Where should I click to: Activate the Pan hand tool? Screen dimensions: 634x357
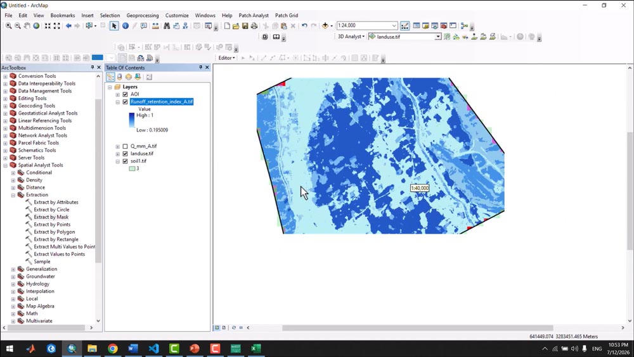pyautogui.click(x=27, y=26)
